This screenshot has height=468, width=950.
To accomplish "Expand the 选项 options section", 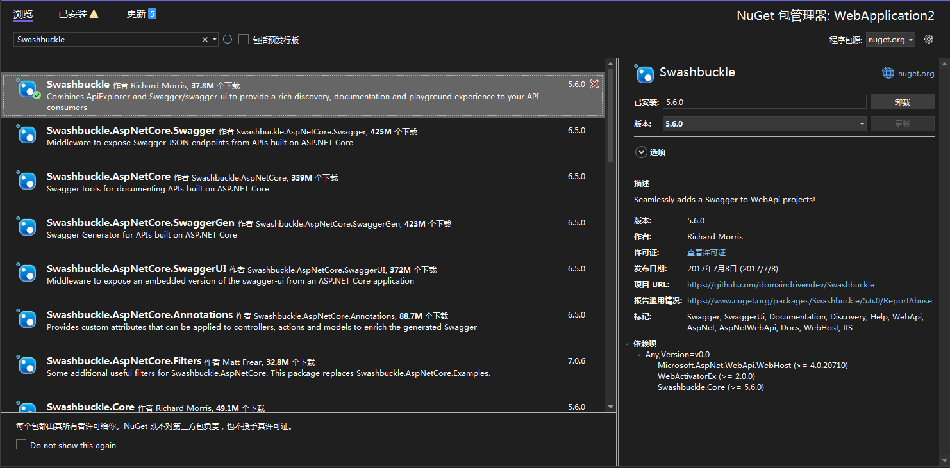I will point(640,152).
